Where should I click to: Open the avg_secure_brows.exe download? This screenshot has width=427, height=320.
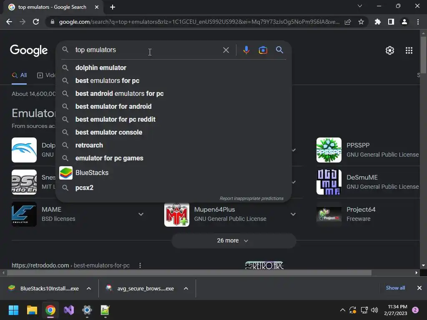(x=140, y=288)
